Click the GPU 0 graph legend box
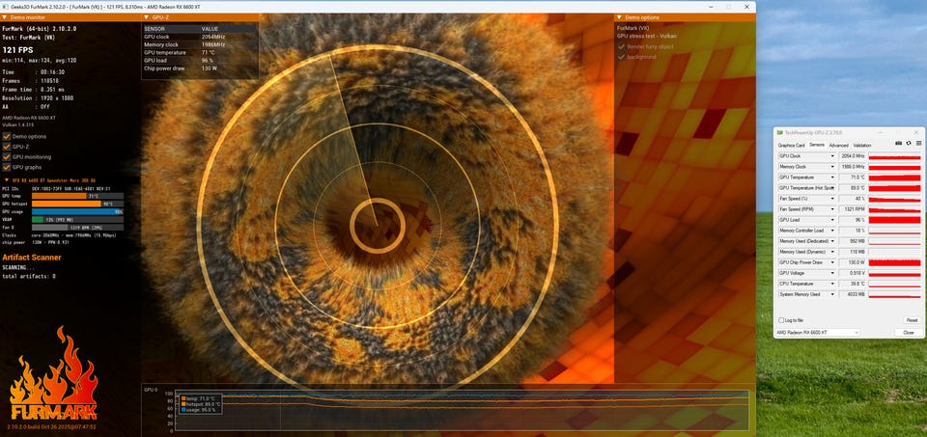The image size is (927, 437). click(200, 403)
